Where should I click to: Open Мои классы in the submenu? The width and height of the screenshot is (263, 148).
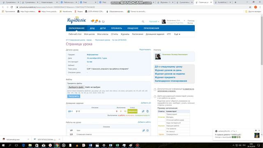(103, 34)
